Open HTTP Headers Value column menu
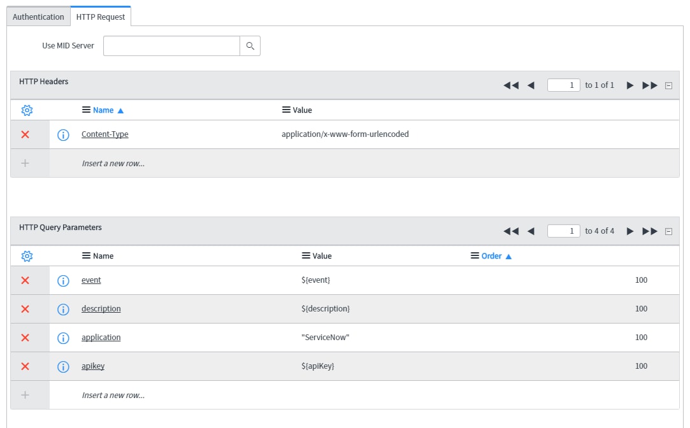 click(x=286, y=110)
